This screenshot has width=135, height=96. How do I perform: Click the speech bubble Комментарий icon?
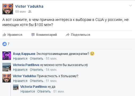click(x=33, y=35)
